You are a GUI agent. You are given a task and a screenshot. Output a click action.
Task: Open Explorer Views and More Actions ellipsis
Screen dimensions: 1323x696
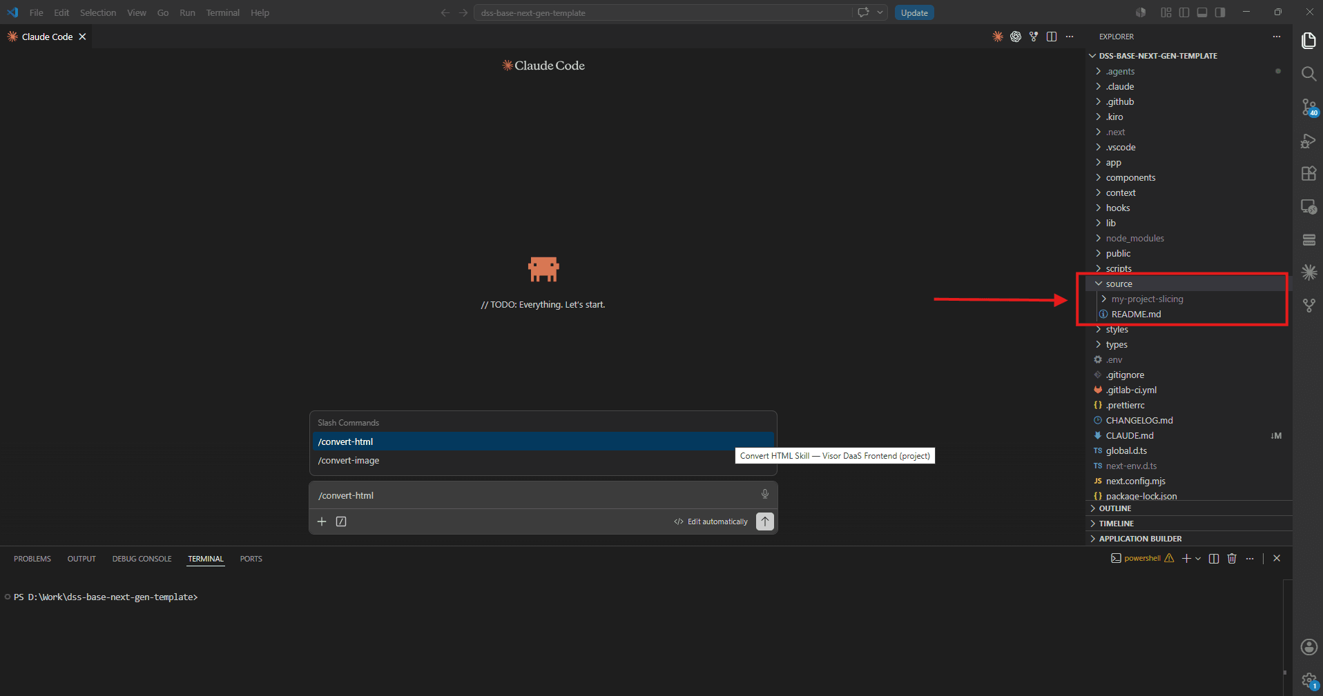tap(1277, 37)
